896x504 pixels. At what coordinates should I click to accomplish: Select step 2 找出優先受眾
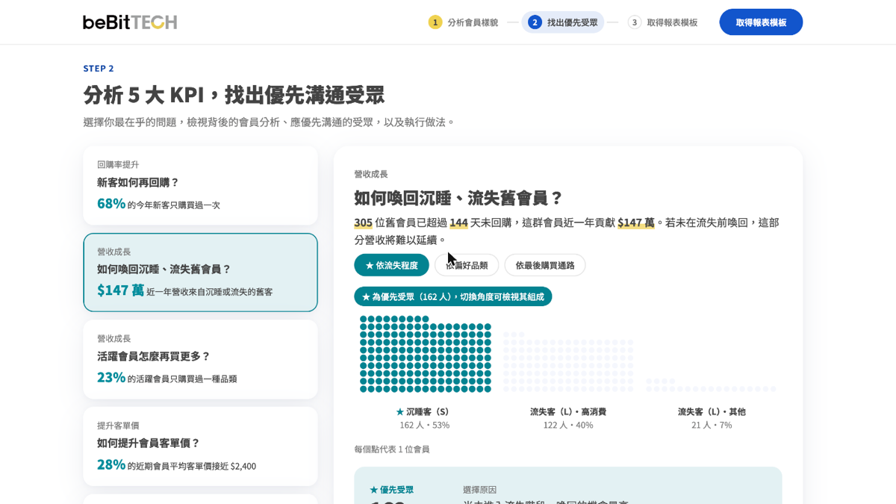563,22
